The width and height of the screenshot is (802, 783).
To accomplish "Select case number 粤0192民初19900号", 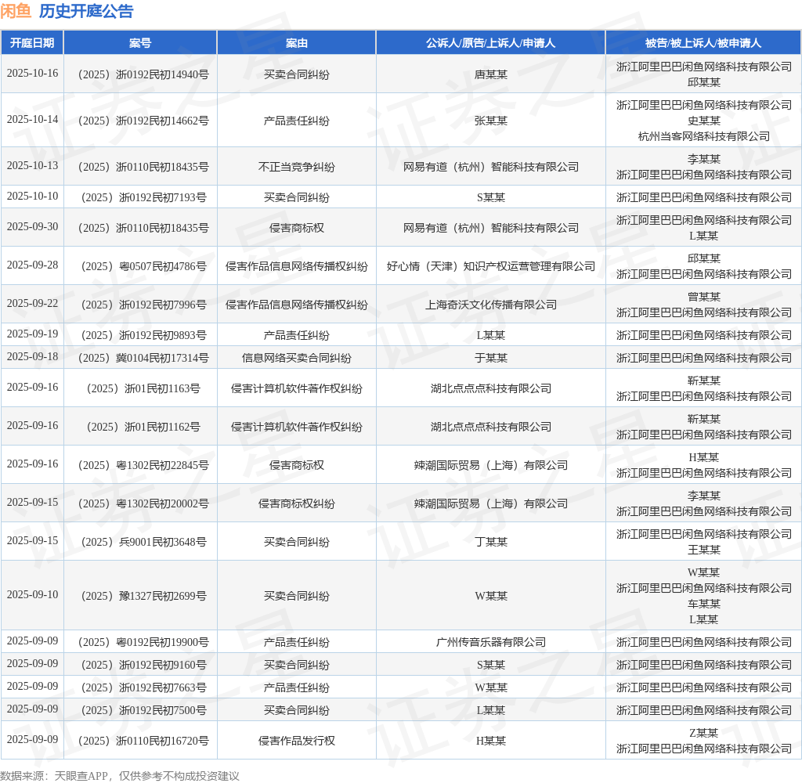I will tap(143, 642).
